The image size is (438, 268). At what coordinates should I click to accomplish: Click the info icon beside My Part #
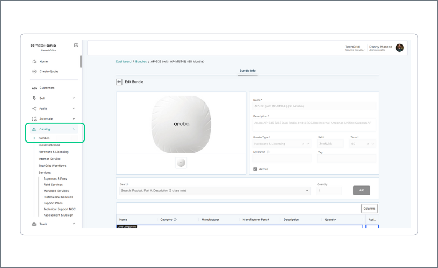pos(268,152)
